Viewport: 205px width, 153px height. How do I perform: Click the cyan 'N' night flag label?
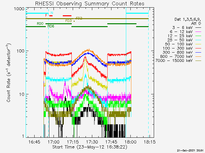pyautogui.click(x=52, y=13)
